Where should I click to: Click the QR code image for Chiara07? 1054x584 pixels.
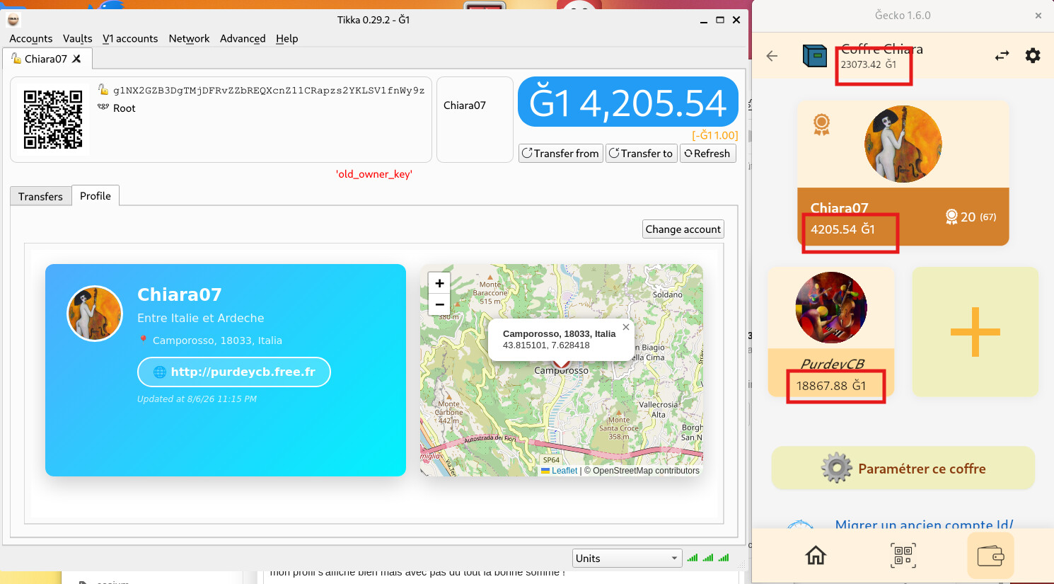(53, 119)
